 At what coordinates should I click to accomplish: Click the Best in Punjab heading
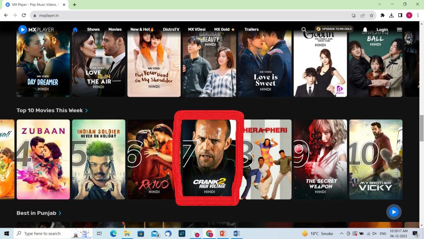(36, 213)
